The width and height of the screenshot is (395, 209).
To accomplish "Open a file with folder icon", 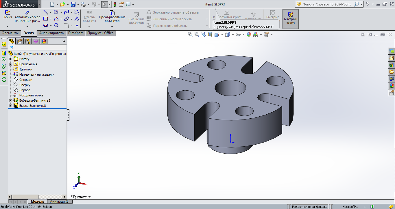I will [62, 4].
